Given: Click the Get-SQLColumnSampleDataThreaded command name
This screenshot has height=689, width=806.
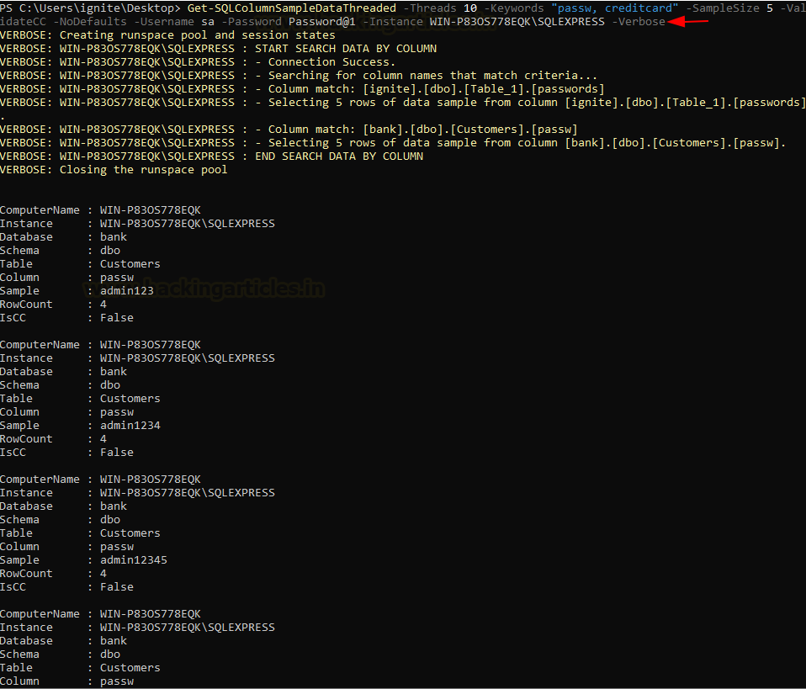Looking at the screenshot, I should click(x=292, y=8).
